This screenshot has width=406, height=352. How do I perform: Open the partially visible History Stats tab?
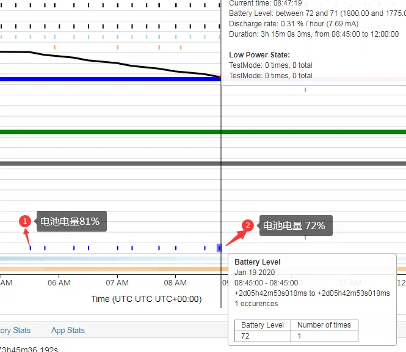tap(15, 330)
